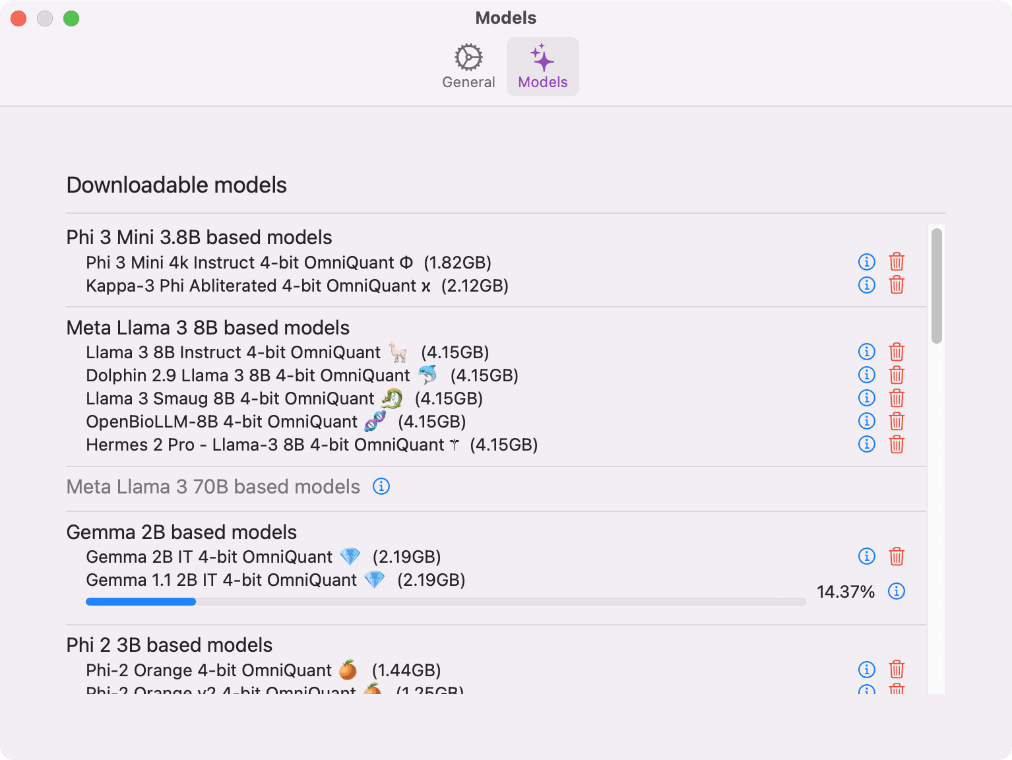Minimize the Models window
The height and width of the screenshot is (760, 1012).
click(x=45, y=18)
